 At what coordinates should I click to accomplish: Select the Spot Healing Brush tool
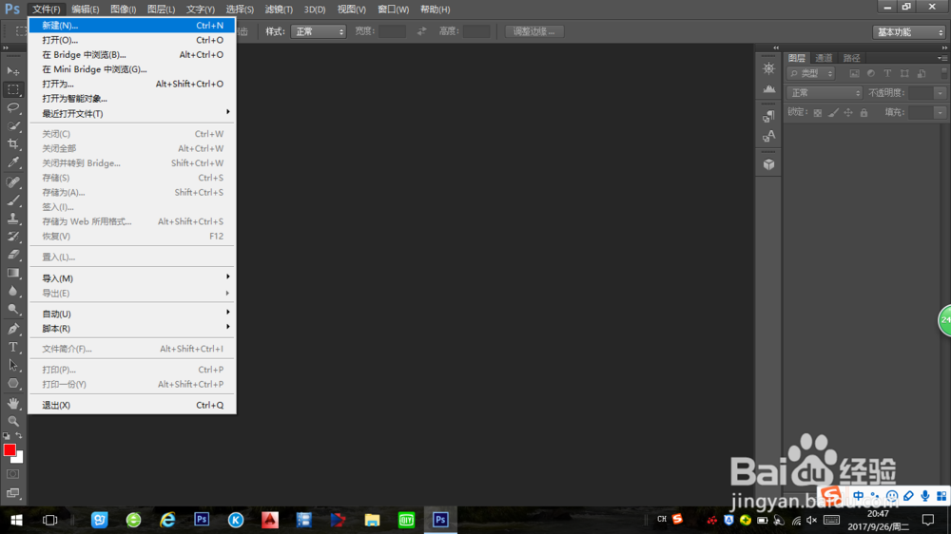click(x=12, y=182)
